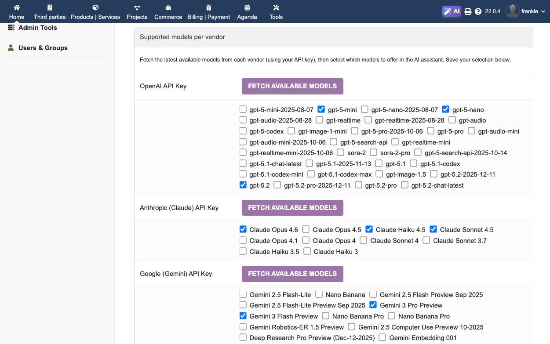Open Third parties building icon
The height and width of the screenshot is (344, 550).
coord(50,7)
